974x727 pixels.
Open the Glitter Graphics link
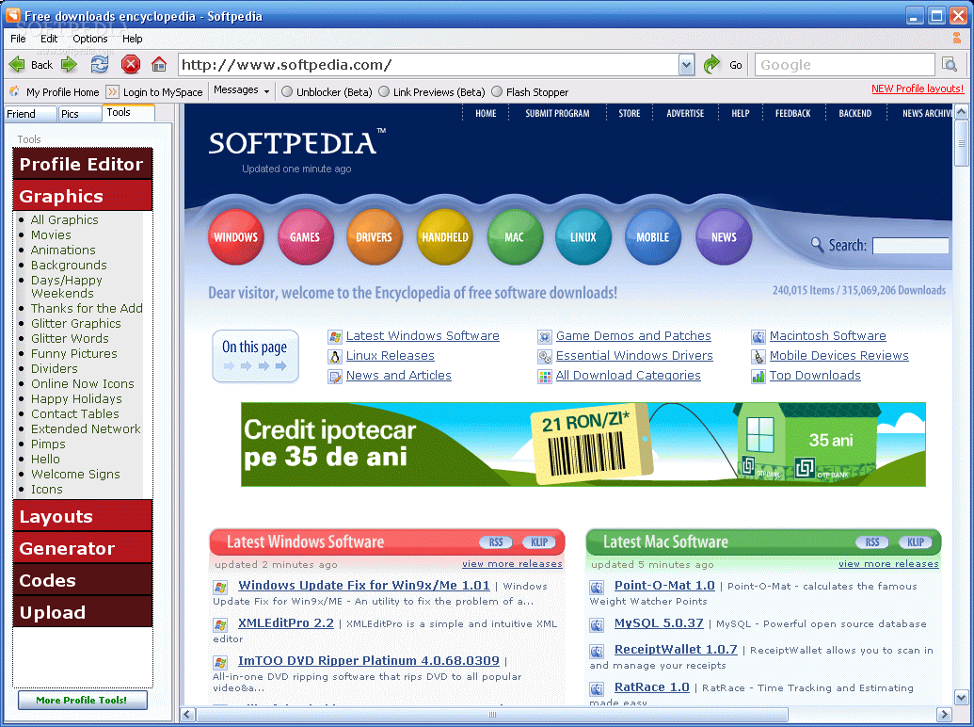(x=76, y=323)
